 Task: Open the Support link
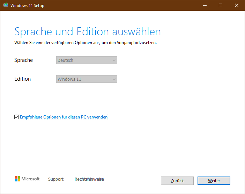[x=56, y=179]
